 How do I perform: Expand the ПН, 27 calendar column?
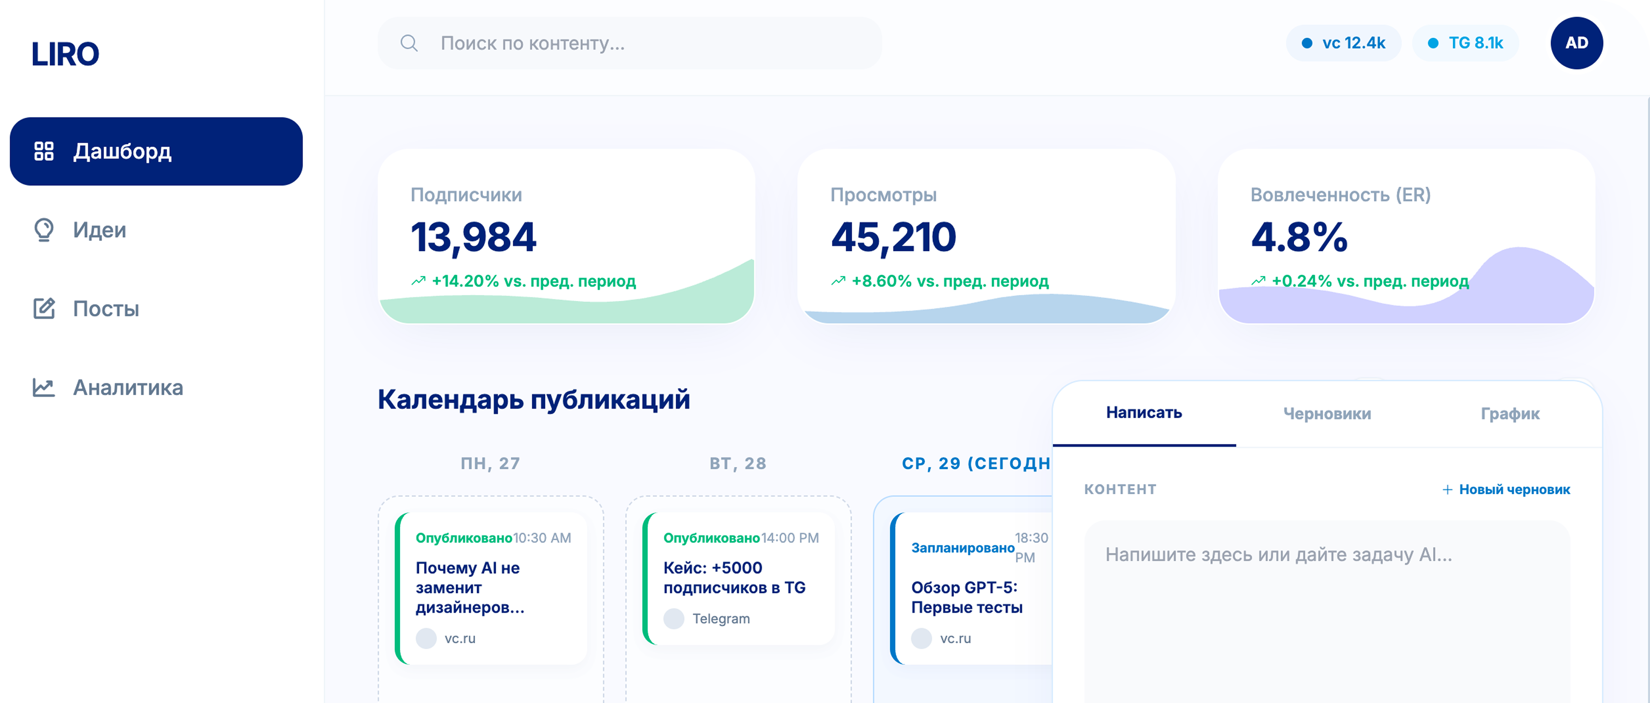click(491, 463)
